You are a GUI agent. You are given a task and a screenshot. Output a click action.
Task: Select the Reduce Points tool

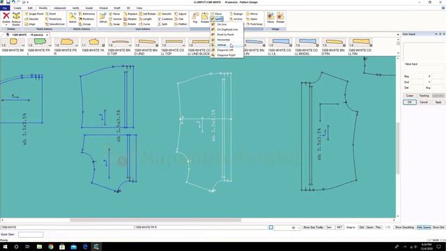click(16, 19)
